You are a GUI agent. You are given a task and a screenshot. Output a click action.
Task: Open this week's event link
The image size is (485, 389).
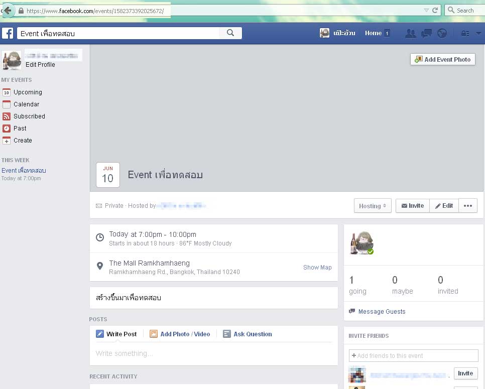pyautogui.click(x=24, y=170)
